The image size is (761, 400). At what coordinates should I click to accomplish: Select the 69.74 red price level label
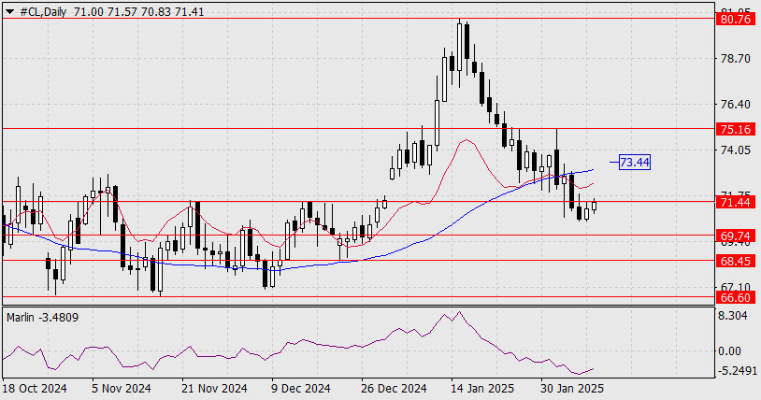click(736, 236)
